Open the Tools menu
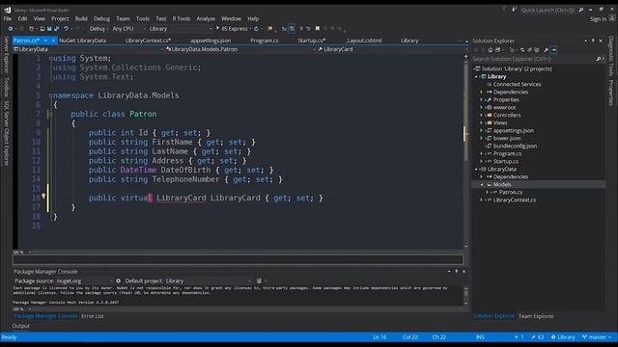The width and height of the screenshot is (618, 347). (x=143, y=18)
